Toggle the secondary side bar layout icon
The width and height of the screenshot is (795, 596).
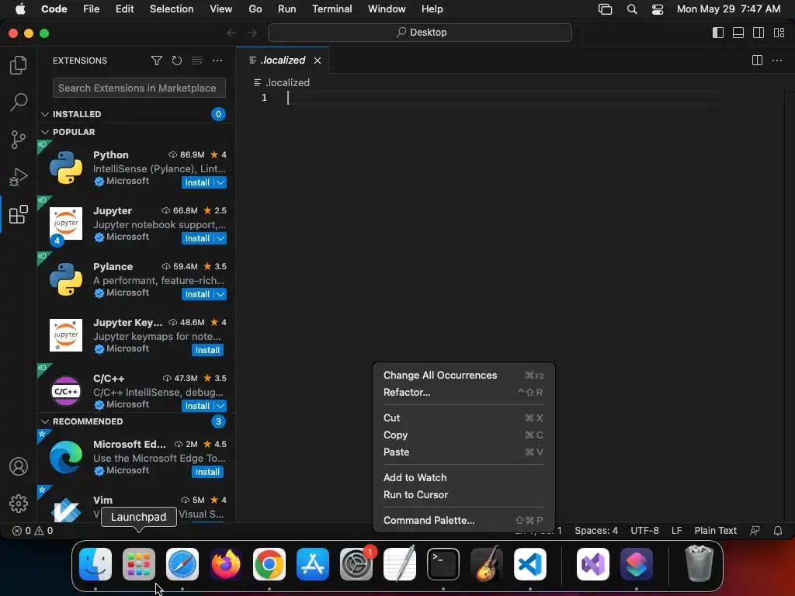point(759,33)
